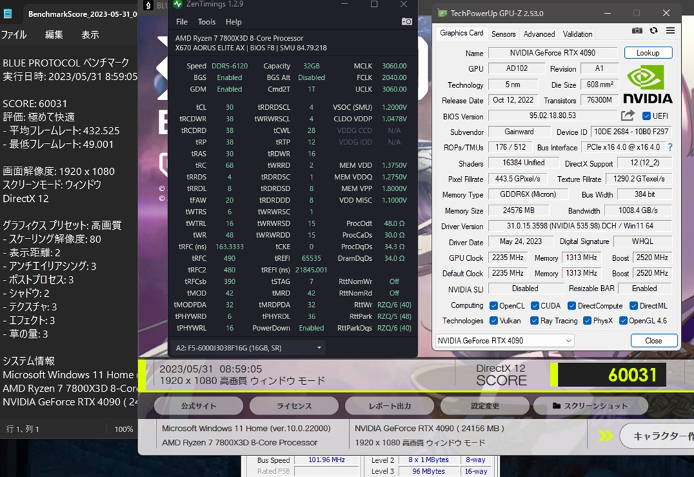Image resolution: width=694 pixels, height=477 pixels.
Task: Click the レポート出力 button in benchmark
Action: [390, 406]
